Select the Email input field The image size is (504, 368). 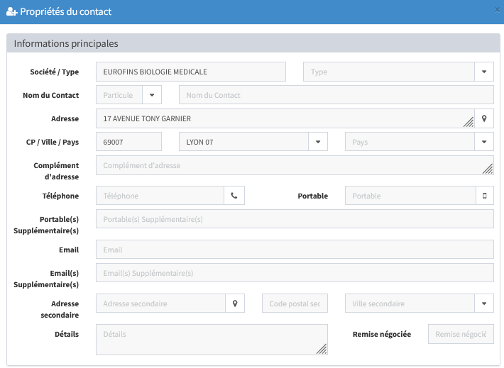[x=295, y=250]
